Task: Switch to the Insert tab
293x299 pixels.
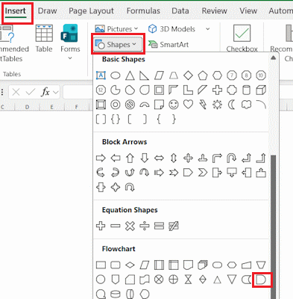Action: coord(16,11)
